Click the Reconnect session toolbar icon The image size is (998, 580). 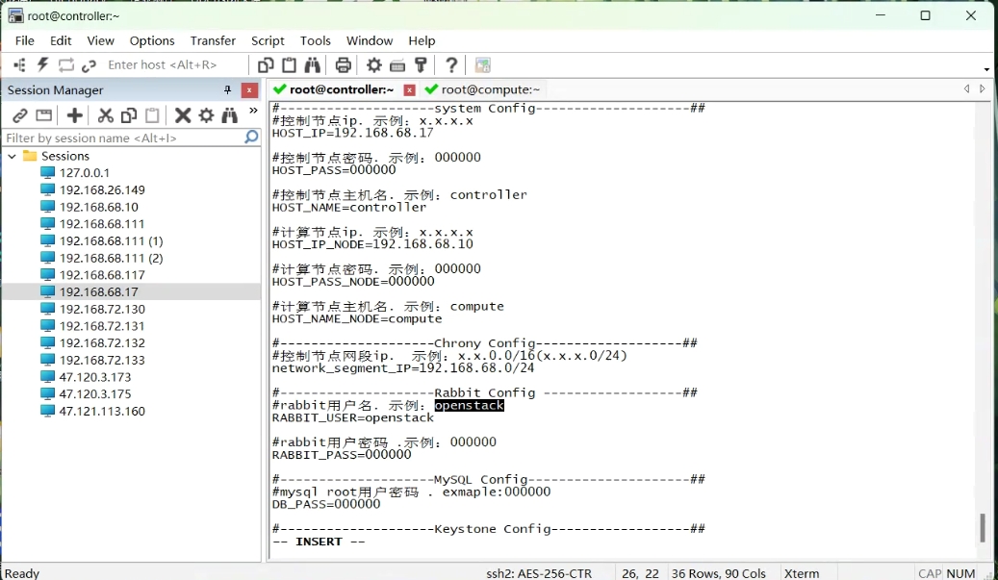[x=65, y=65]
